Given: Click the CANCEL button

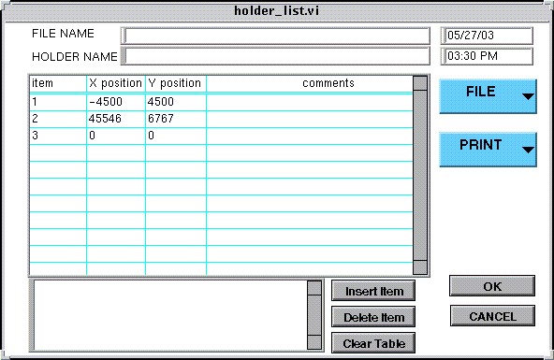Looking at the screenshot, I should pyautogui.click(x=492, y=316).
